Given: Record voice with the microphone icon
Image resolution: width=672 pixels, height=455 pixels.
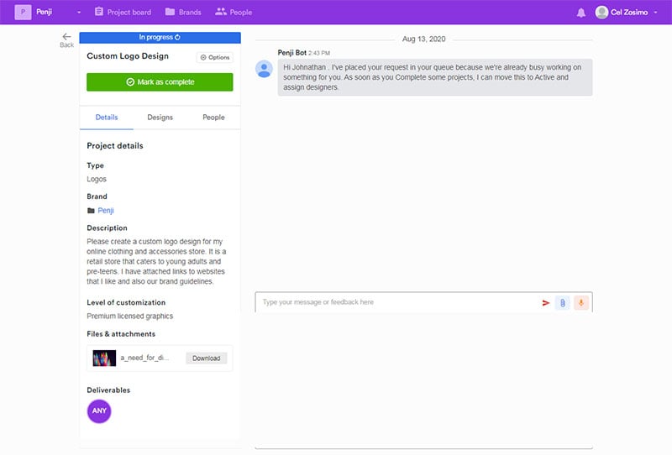Looking at the screenshot, I should 581,303.
